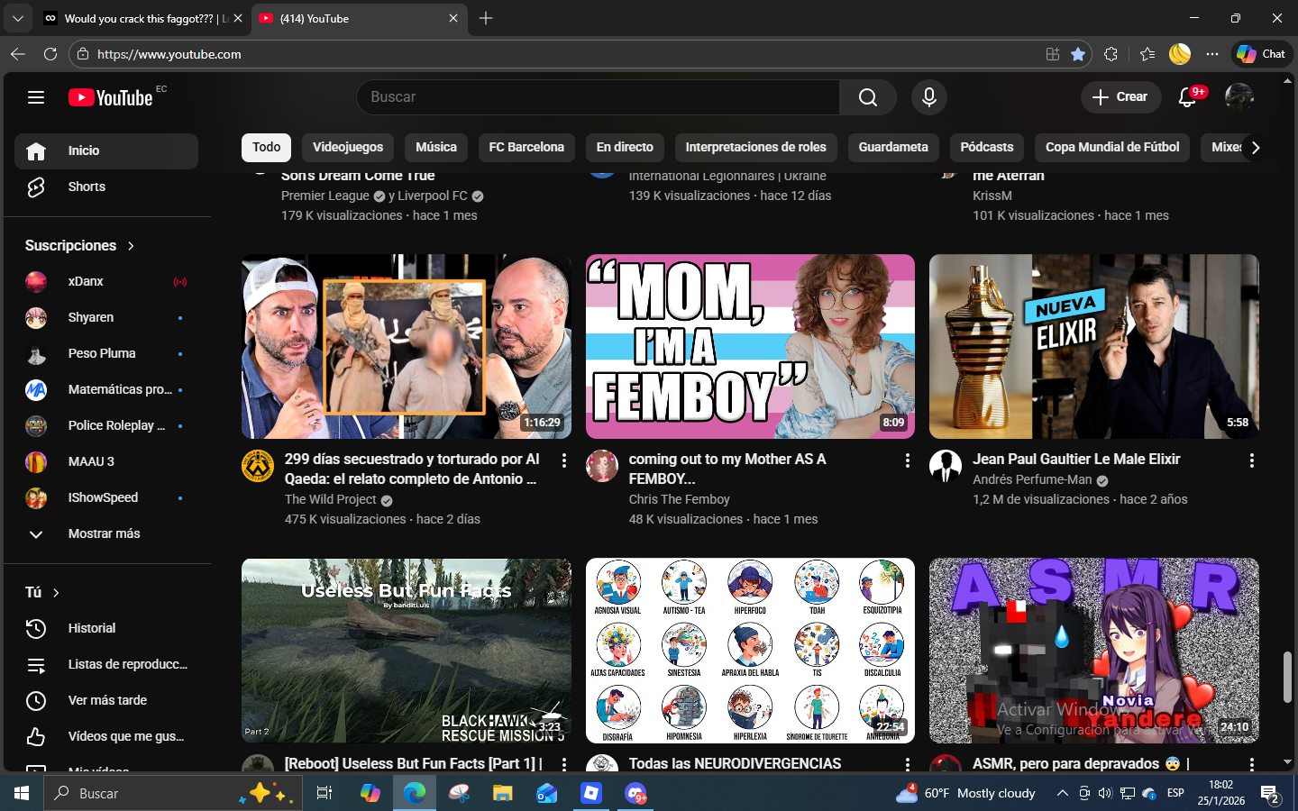Click the YouTube search input field
Viewport: 1298px width, 811px height.
599,97
